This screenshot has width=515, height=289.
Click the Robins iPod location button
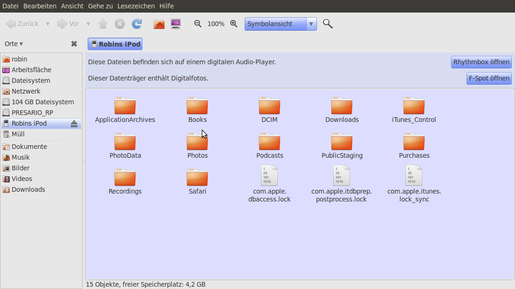coord(115,44)
